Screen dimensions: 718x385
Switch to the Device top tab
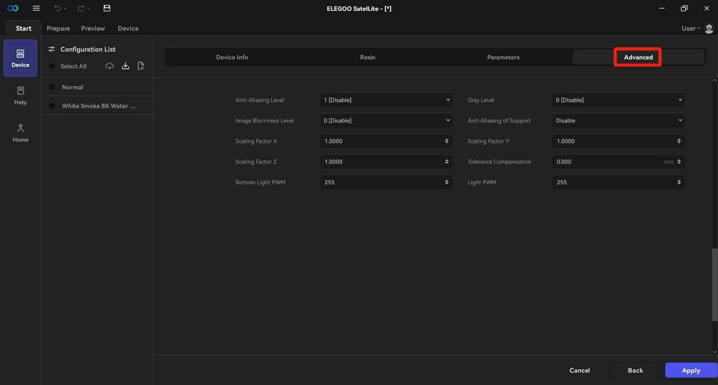pos(128,28)
